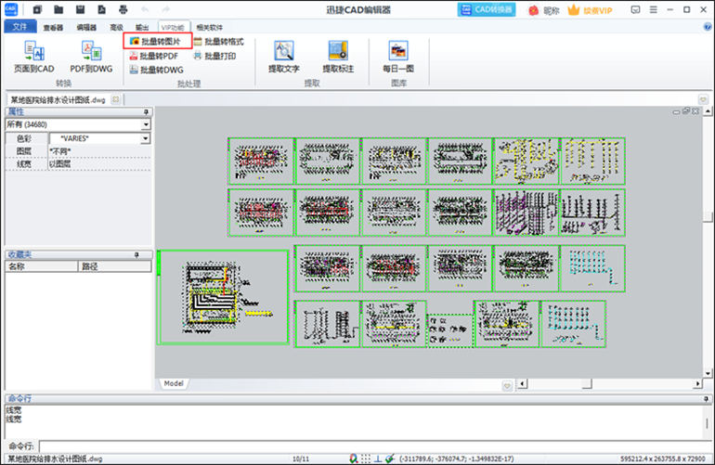Toggle the object snap status bar icon
Viewport: 715px width, 465px height.
pyautogui.click(x=354, y=459)
